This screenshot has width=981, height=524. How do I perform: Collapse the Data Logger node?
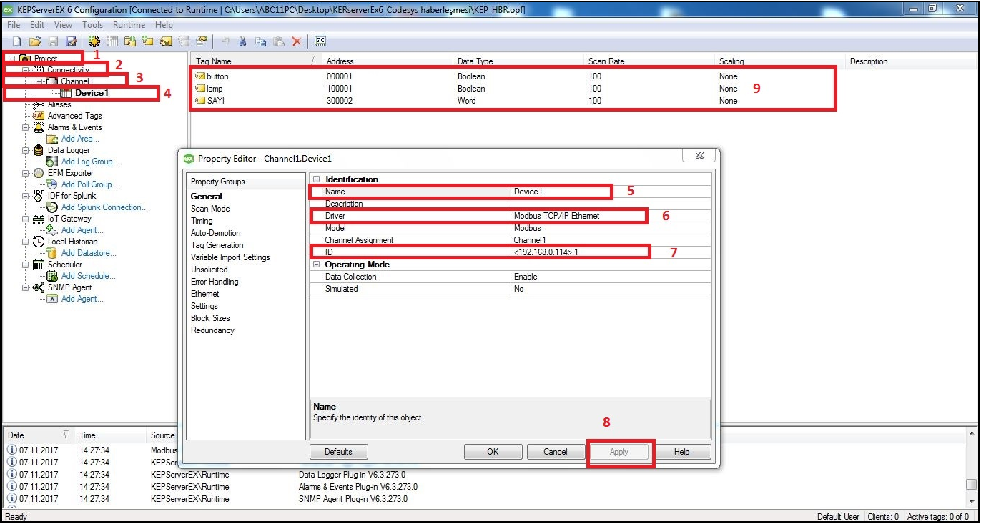(26, 150)
